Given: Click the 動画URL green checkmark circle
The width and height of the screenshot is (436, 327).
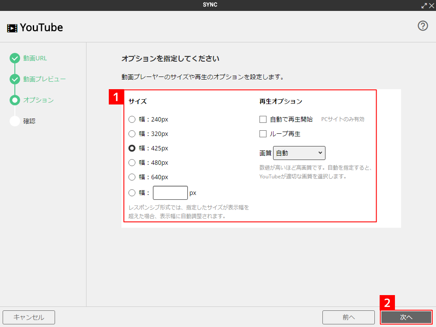Looking at the screenshot, I should (x=15, y=58).
